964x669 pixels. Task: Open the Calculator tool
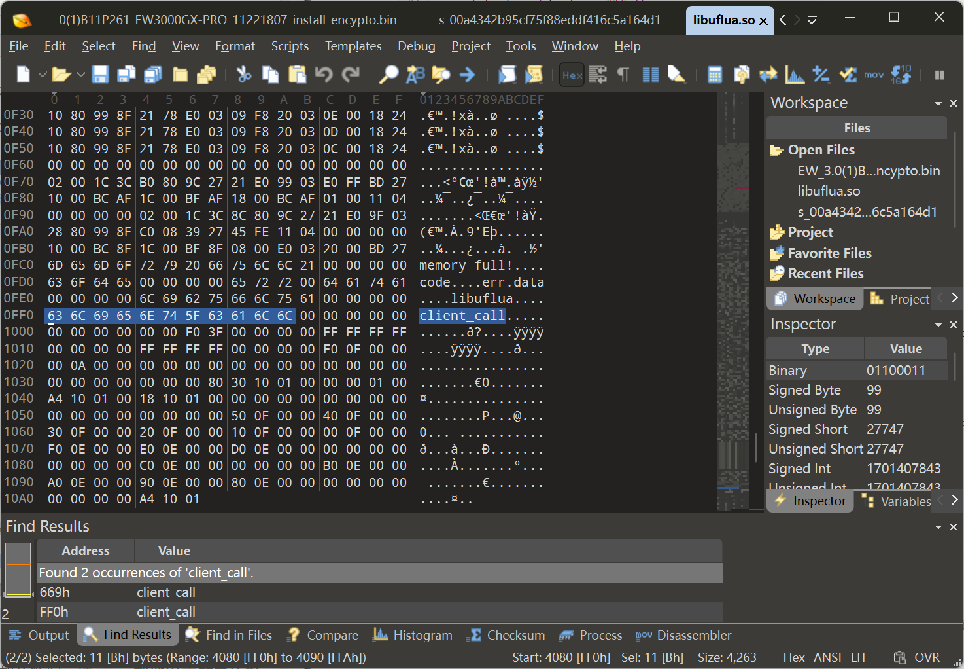tap(715, 75)
